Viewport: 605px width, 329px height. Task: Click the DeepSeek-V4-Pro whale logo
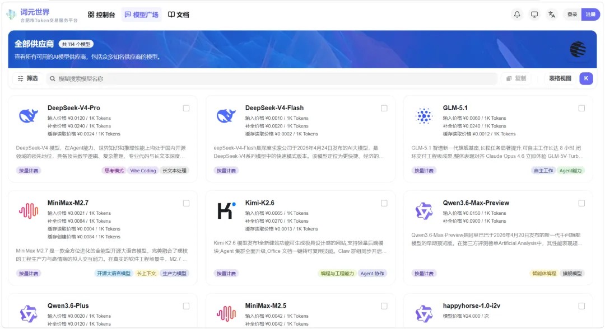click(29, 116)
